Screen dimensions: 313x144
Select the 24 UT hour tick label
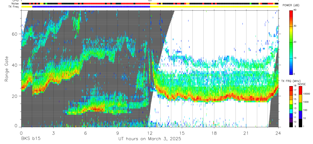click(278, 133)
